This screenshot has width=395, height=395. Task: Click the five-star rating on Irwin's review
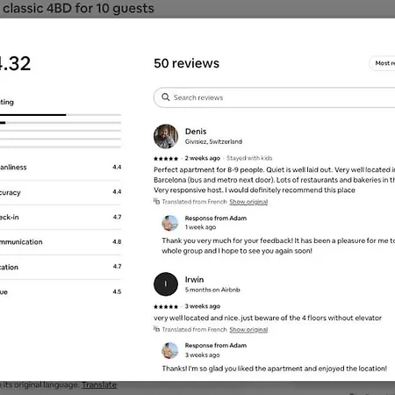[x=166, y=306]
